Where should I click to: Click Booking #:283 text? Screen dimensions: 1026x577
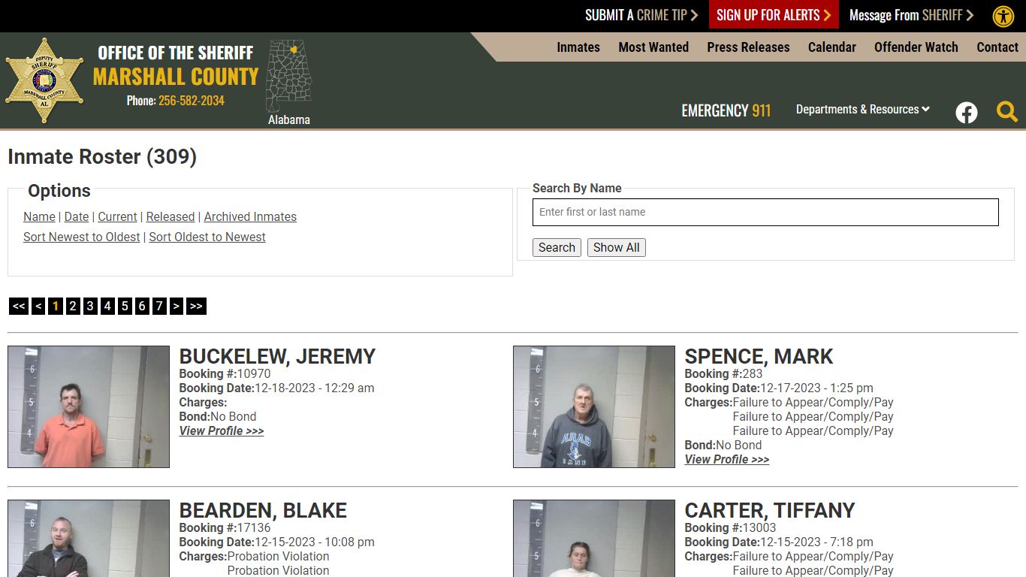[x=724, y=373]
